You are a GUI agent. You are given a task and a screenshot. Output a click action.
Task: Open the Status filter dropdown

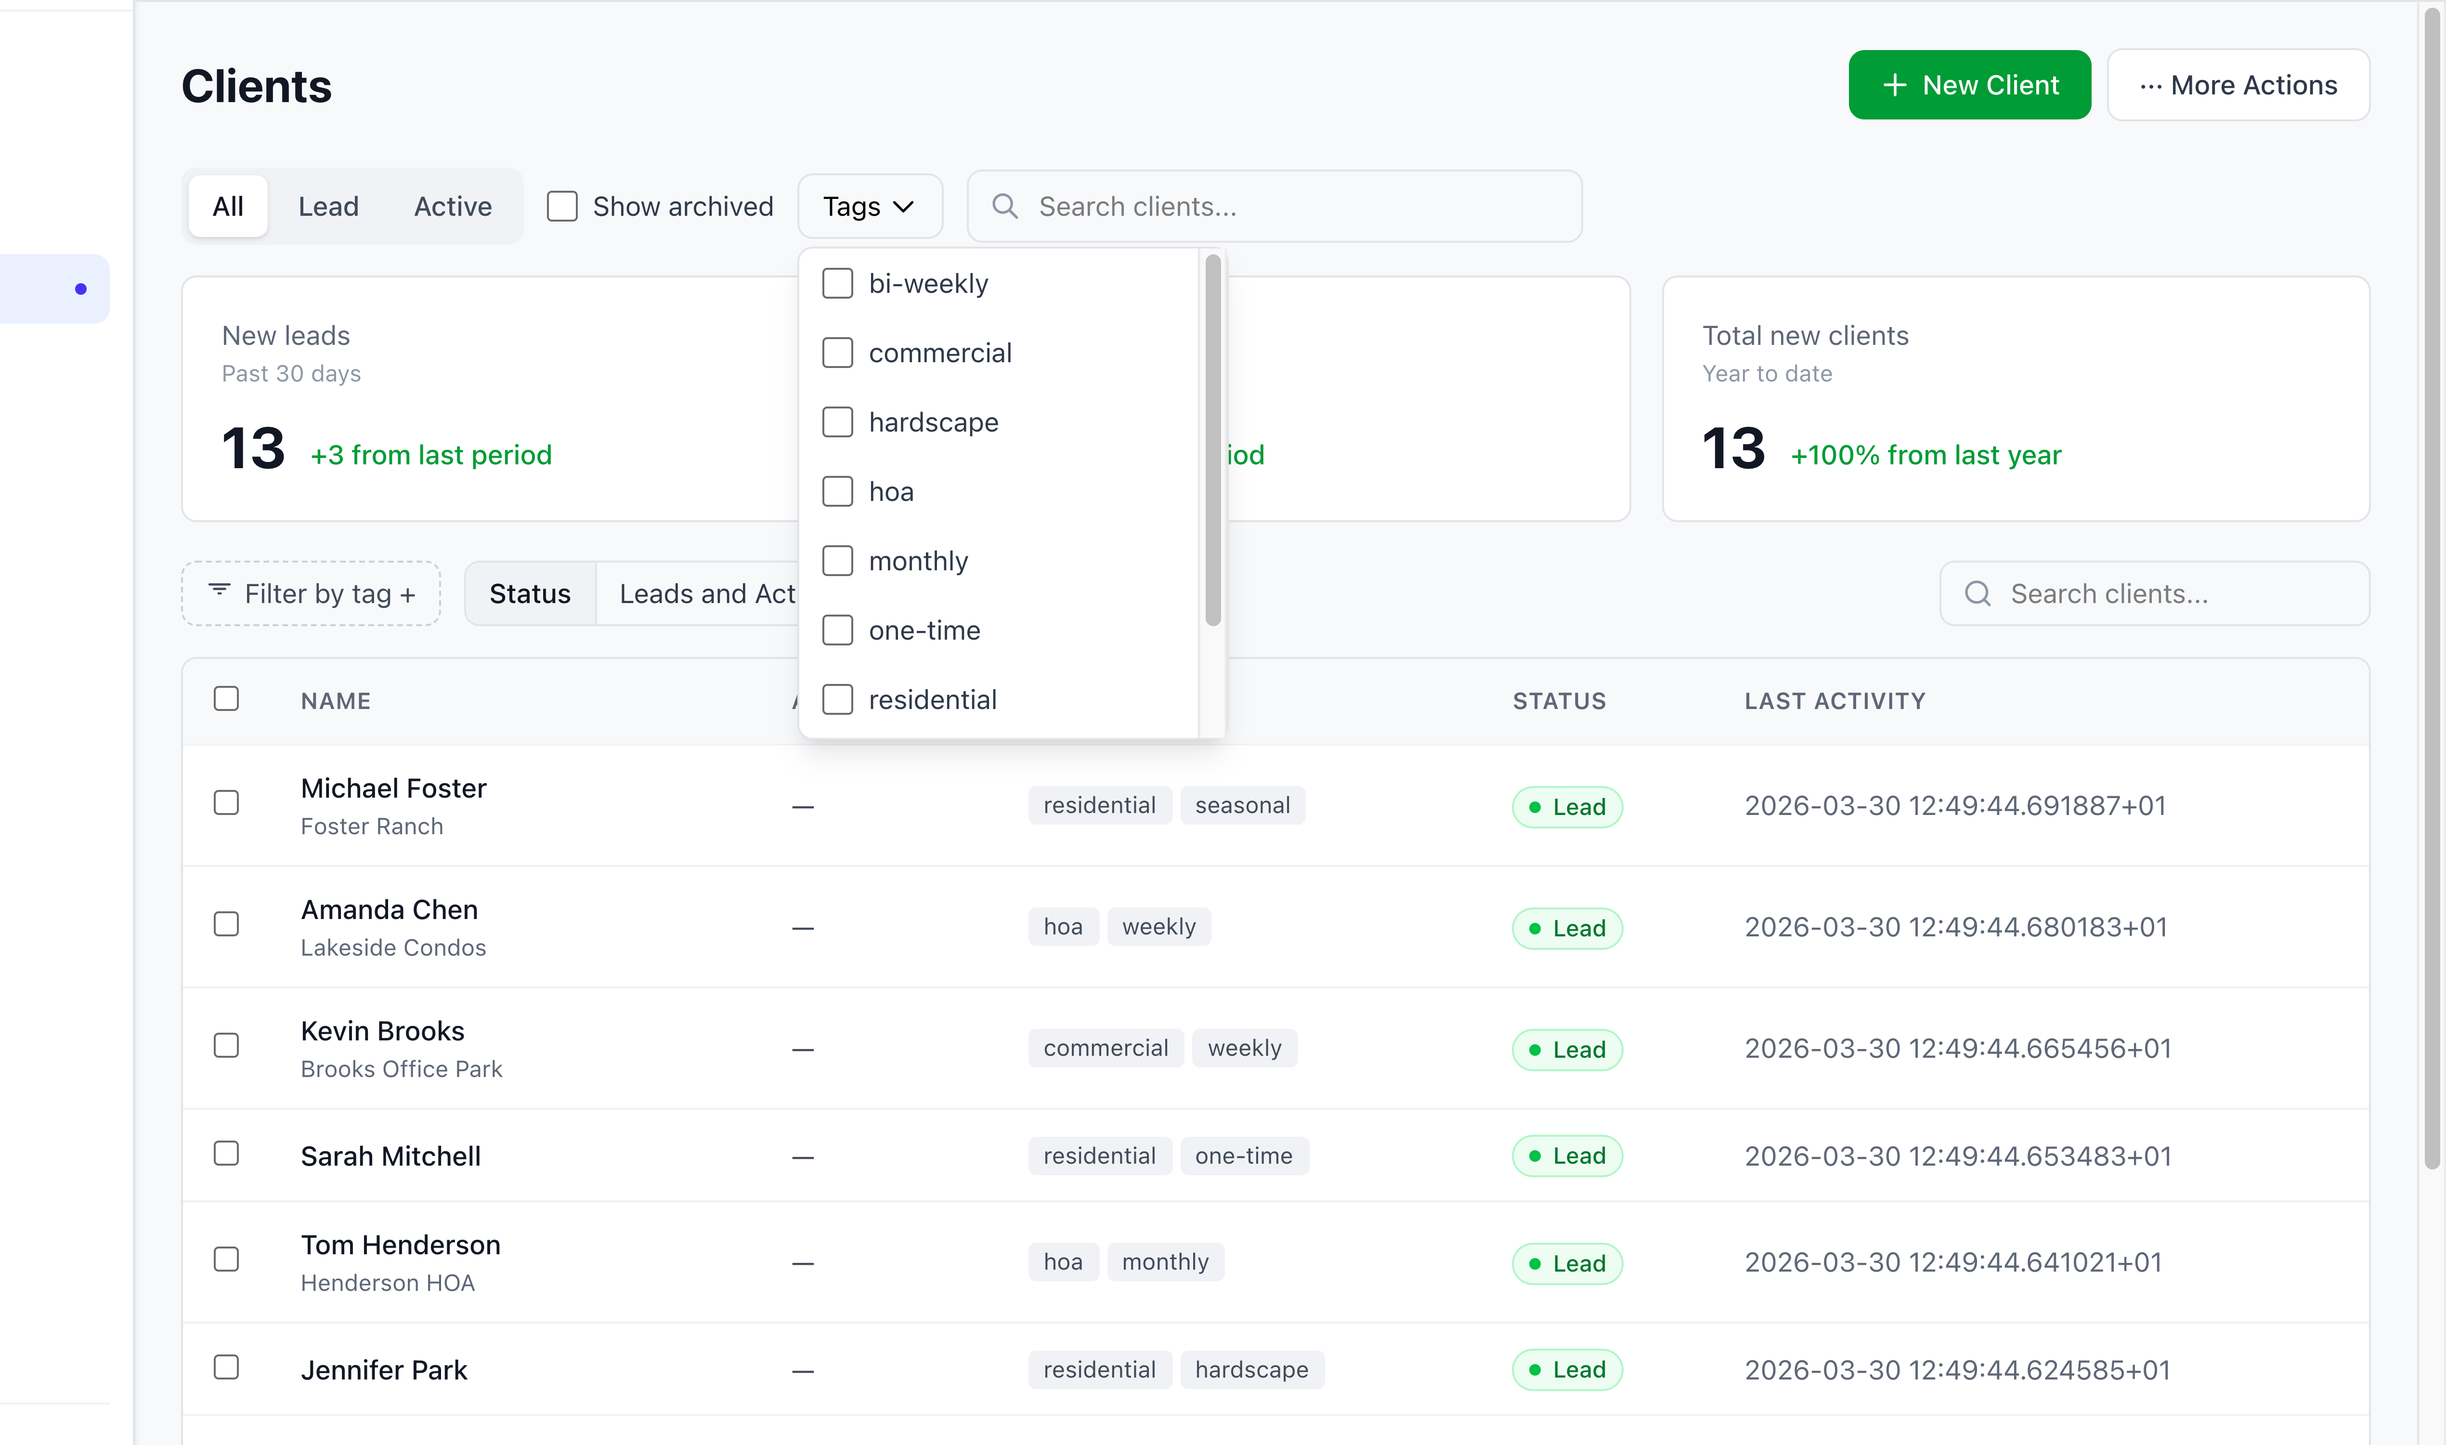(x=530, y=593)
